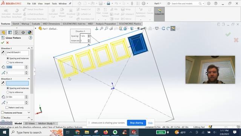Viewport: 241px width, 136px height.
Task: Enable Pattern seed only checkbox
Action: coord(7,107)
